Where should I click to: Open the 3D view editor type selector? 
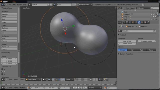pos(3,79)
